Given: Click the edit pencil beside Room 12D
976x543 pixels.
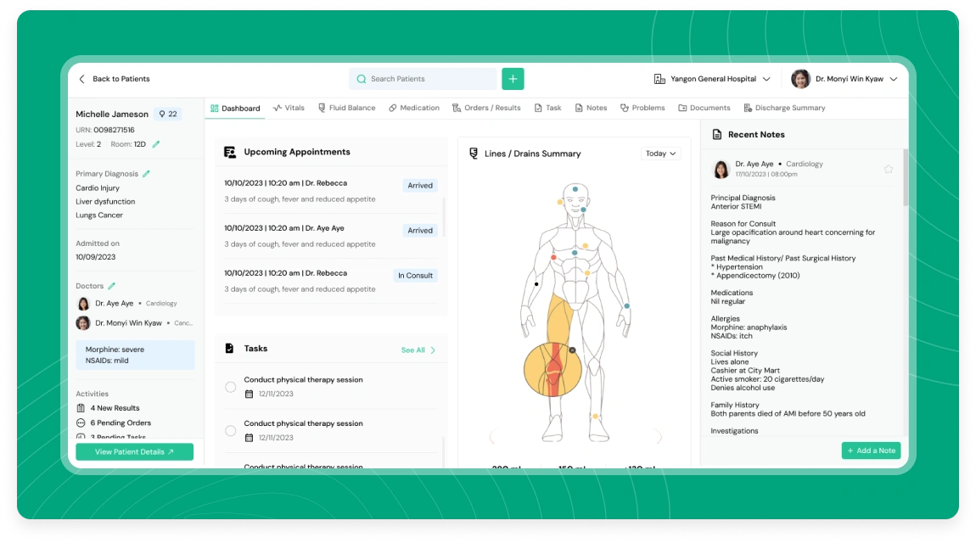Looking at the screenshot, I should click(156, 144).
